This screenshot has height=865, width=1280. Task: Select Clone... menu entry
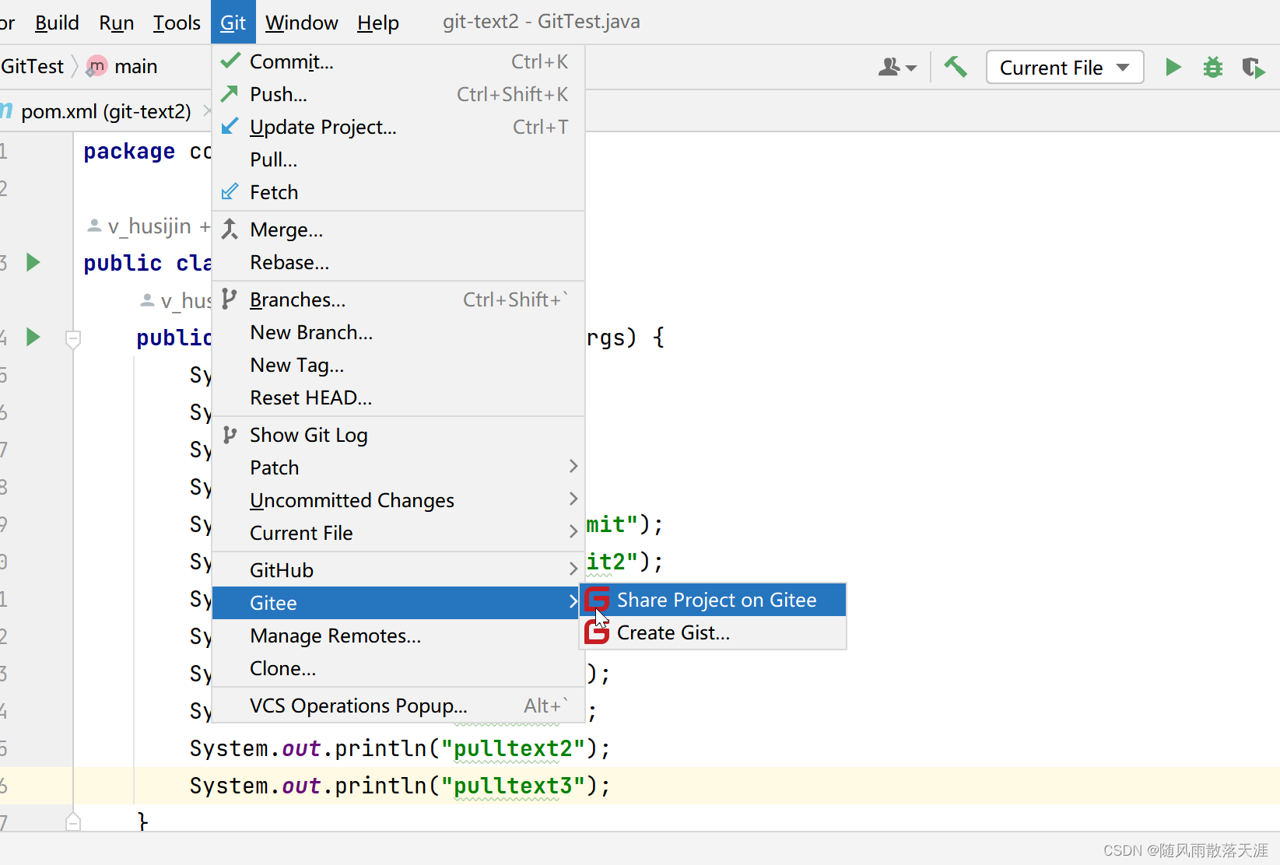pos(398,668)
